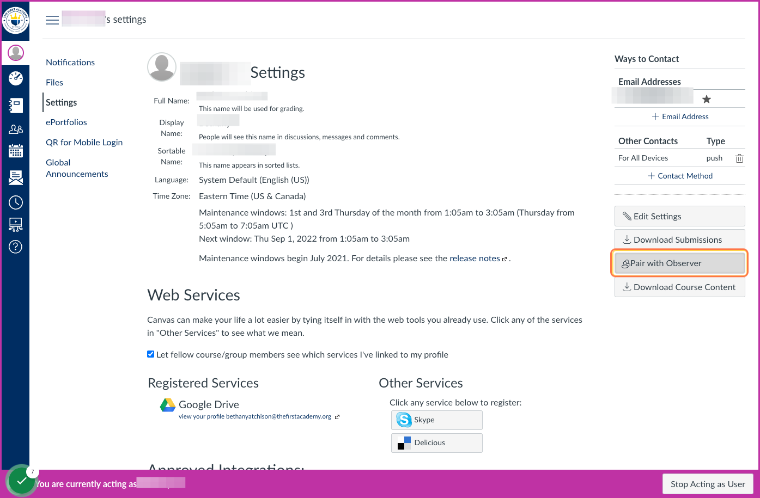This screenshot has height=498, width=760.
Task: Delete the push contact with trash icon
Action: coord(739,158)
